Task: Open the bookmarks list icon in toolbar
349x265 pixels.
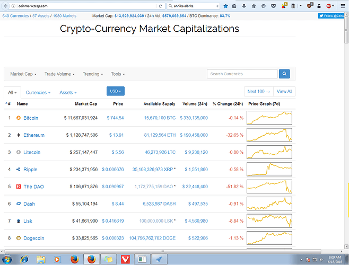Action: [234, 6]
